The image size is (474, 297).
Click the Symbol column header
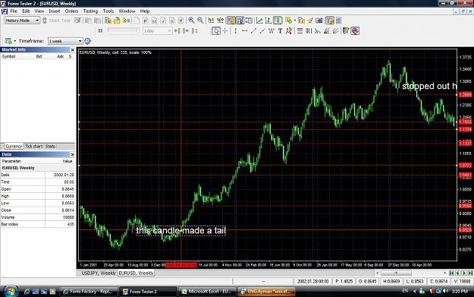click(x=9, y=57)
